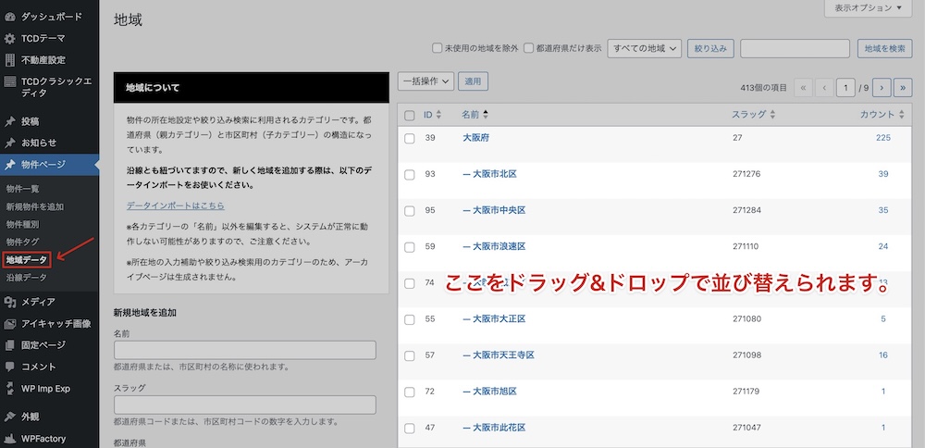Go to first page of list

coord(804,87)
